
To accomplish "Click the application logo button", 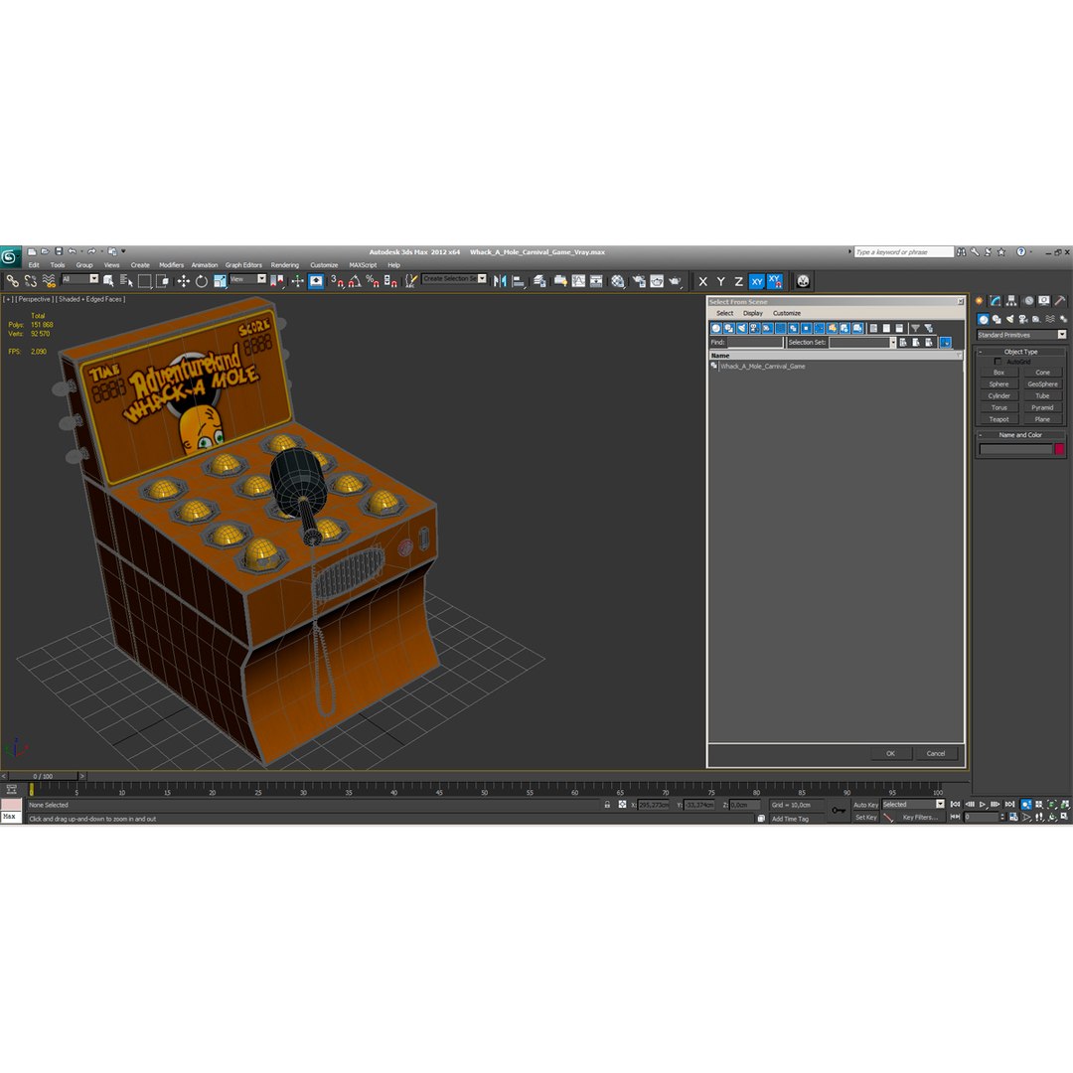I will (10, 256).
